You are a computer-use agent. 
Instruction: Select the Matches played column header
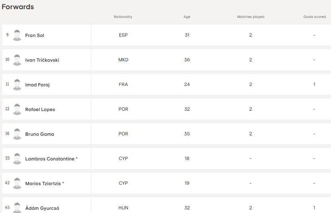tap(251, 17)
